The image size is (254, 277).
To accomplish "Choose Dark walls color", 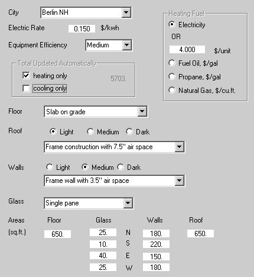I will point(121,167).
